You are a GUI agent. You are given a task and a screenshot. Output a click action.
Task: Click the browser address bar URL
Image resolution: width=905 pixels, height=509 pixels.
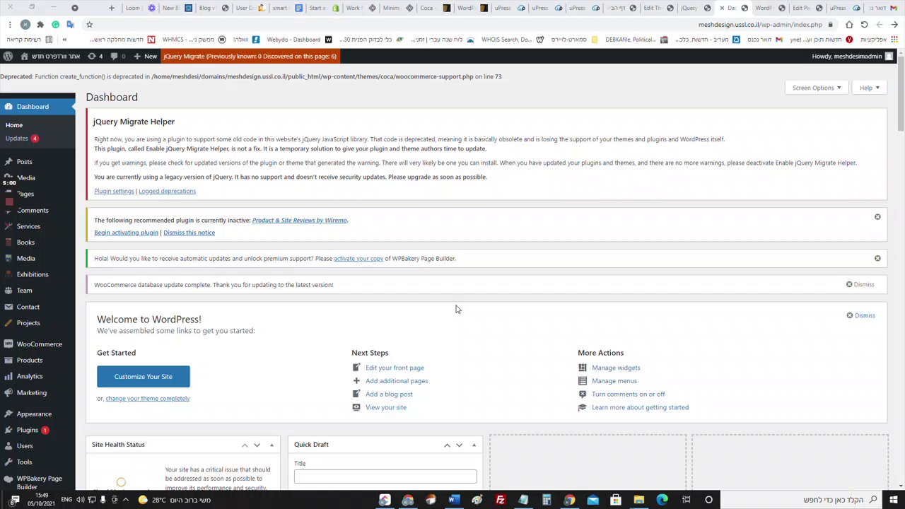760,25
